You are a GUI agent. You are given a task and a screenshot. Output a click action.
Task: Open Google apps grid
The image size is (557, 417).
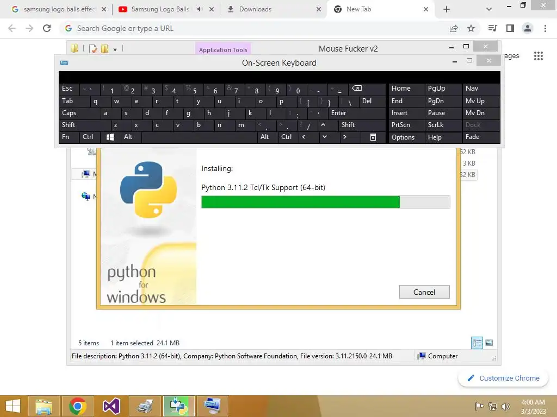[x=539, y=56]
